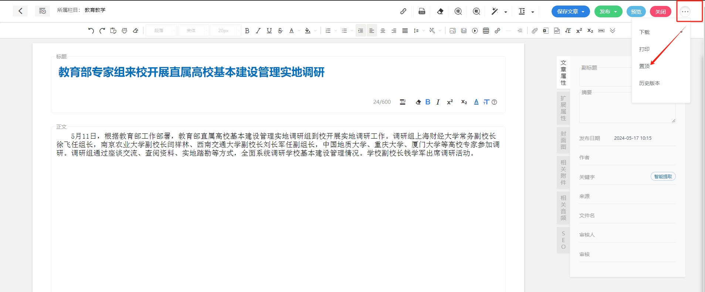Image resolution: width=705 pixels, height=292 pixels.
Task: Click the Word DOC import icon
Action: coord(422,11)
